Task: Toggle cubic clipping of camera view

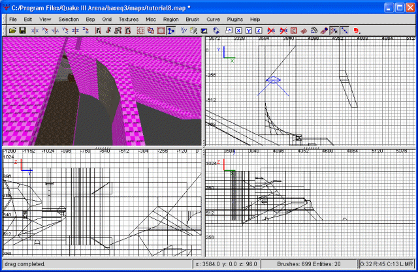Action: 204,31
